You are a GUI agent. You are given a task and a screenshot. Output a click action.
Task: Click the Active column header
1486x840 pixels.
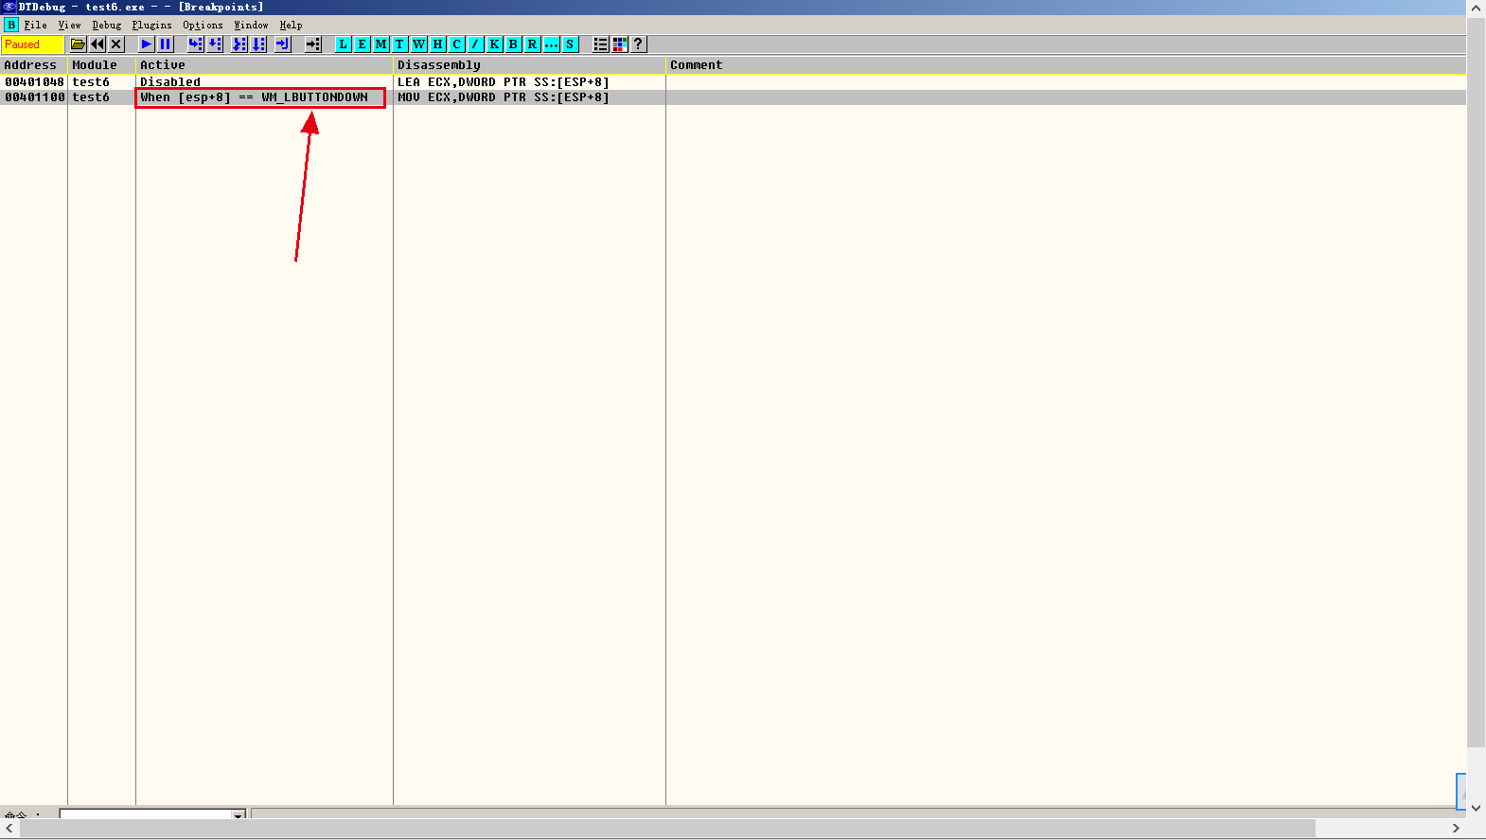coord(264,65)
